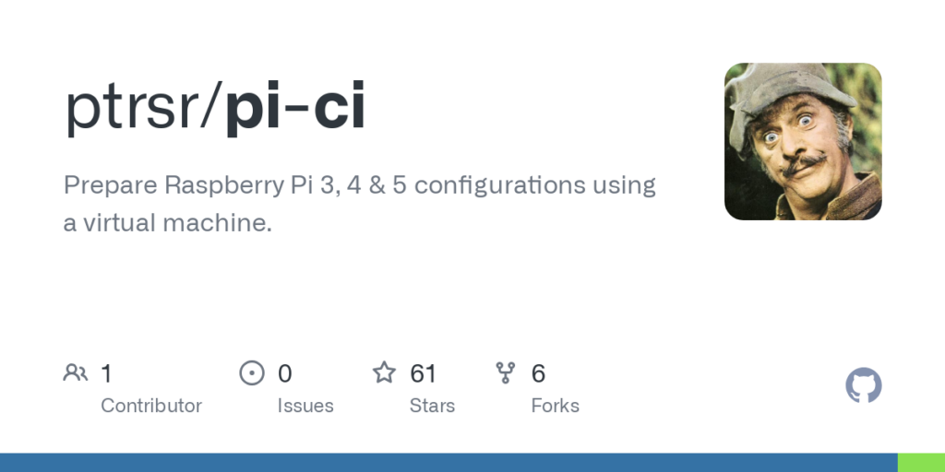Open the repository owner's avatar image

coord(803,141)
